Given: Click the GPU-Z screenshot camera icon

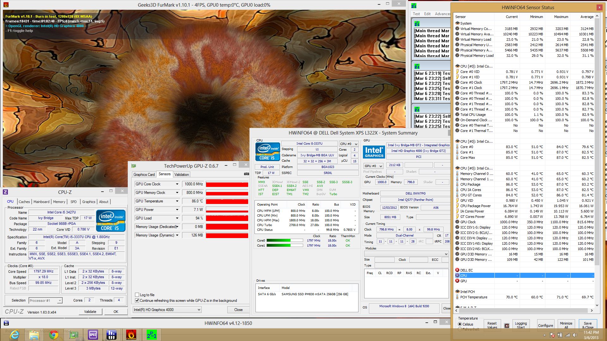Looking at the screenshot, I should pyautogui.click(x=246, y=174).
